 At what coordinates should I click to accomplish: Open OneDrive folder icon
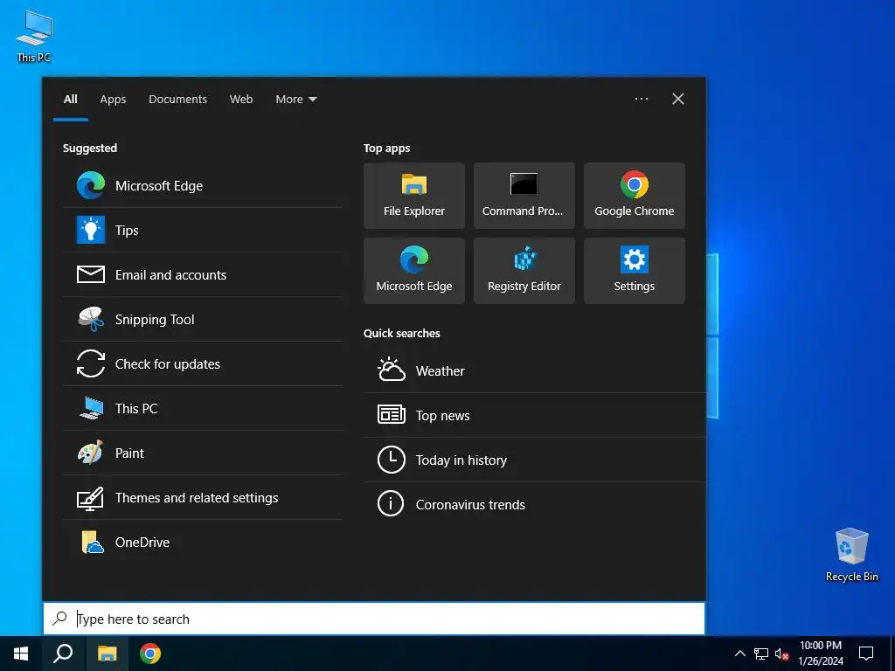pyautogui.click(x=92, y=542)
